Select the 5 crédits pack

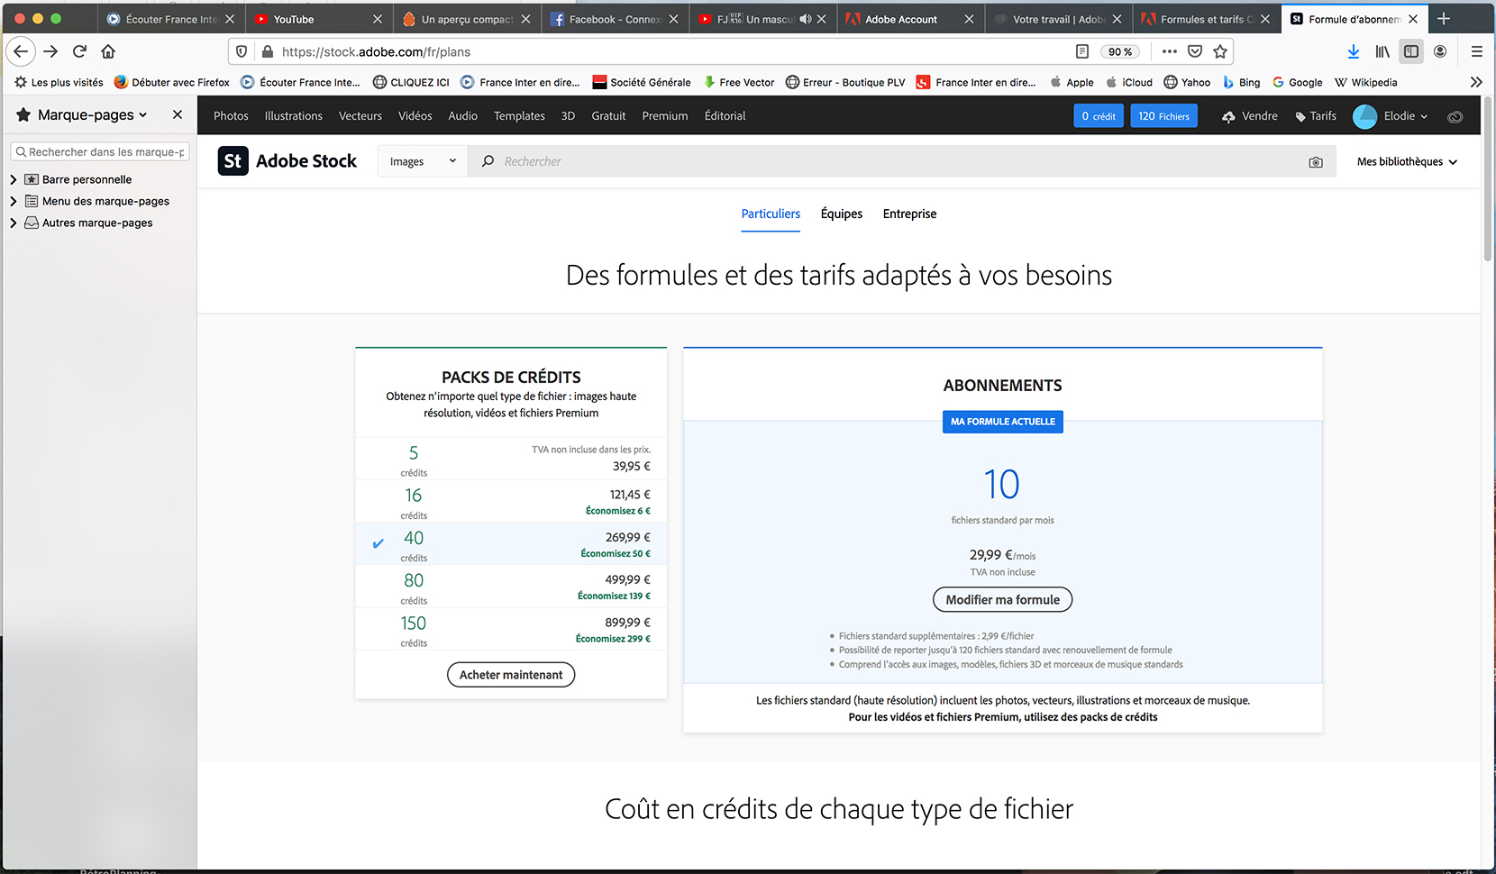pyautogui.click(x=511, y=459)
